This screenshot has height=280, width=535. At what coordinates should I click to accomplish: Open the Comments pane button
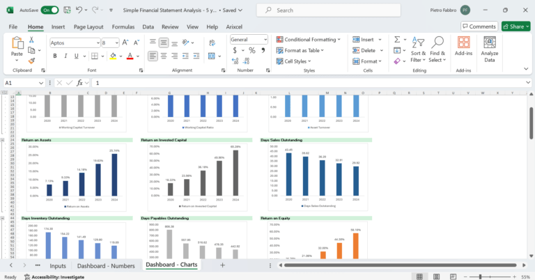pyautogui.click(x=478, y=26)
